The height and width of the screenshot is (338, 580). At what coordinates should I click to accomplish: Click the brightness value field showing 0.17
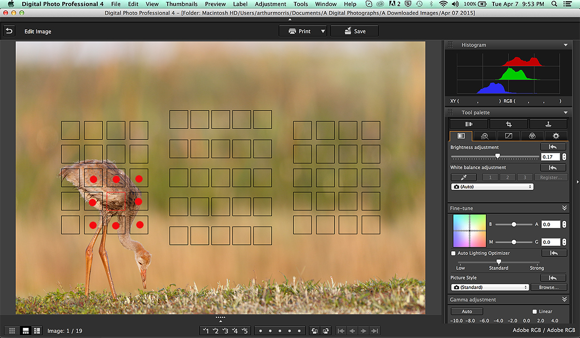tap(551, 157)
